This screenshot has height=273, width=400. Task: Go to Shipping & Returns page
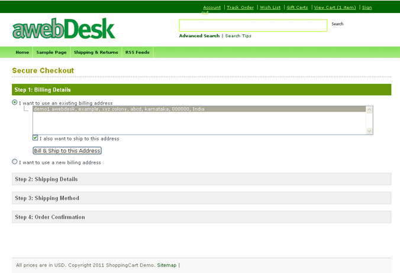(x=96, y=53)
